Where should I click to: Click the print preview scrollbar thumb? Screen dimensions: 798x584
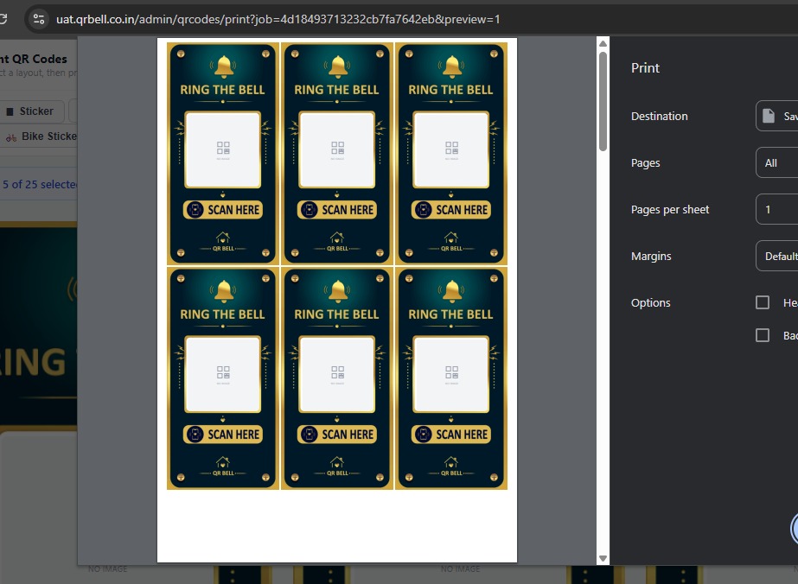[603, 101]
